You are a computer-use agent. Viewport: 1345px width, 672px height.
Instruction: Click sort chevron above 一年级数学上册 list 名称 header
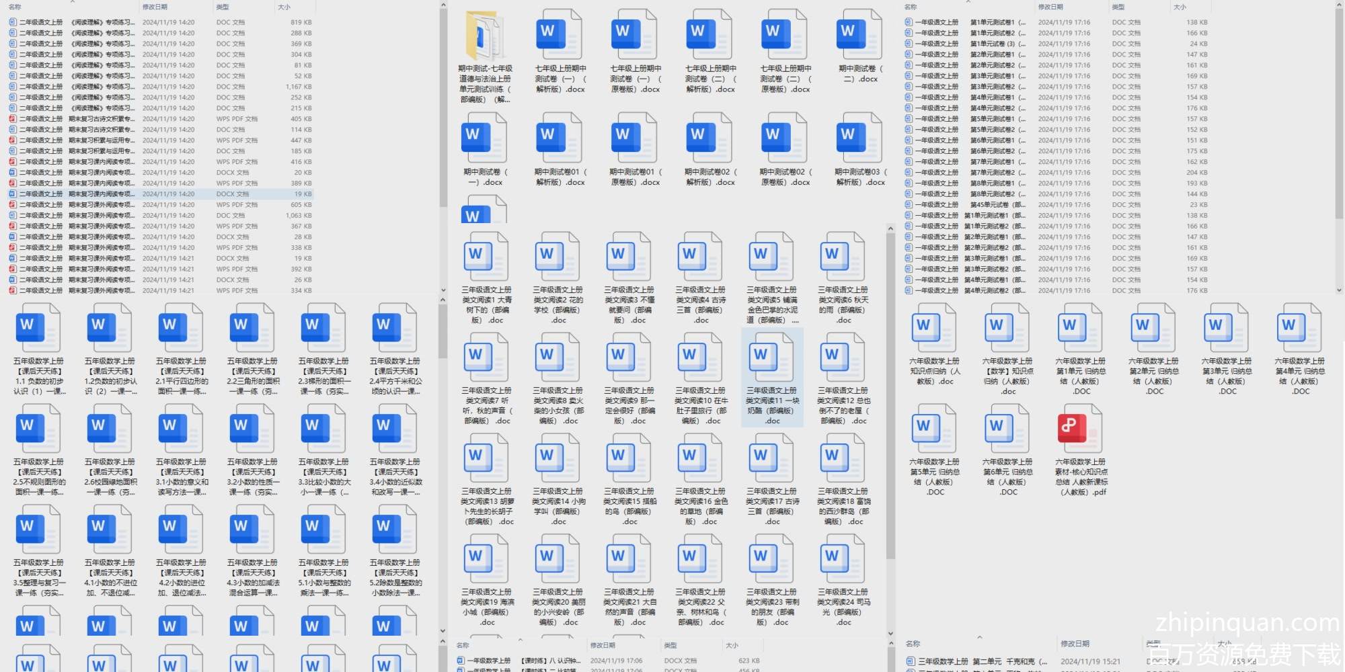click(x=520, y=639)
